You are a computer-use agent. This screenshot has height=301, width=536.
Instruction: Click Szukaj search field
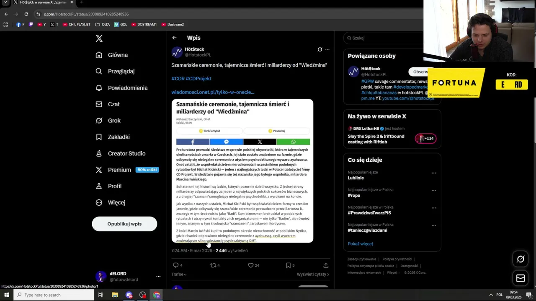click(x=385, y=38)
